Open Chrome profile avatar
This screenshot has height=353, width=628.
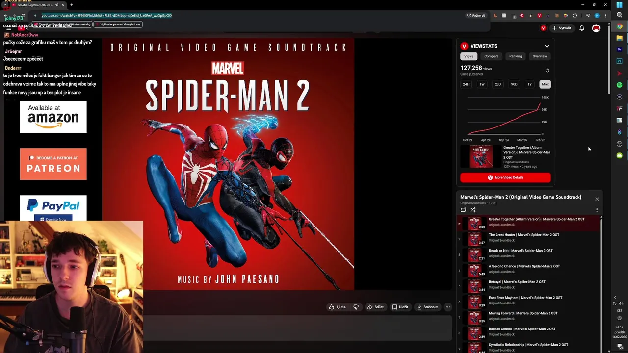click(597, 15)
